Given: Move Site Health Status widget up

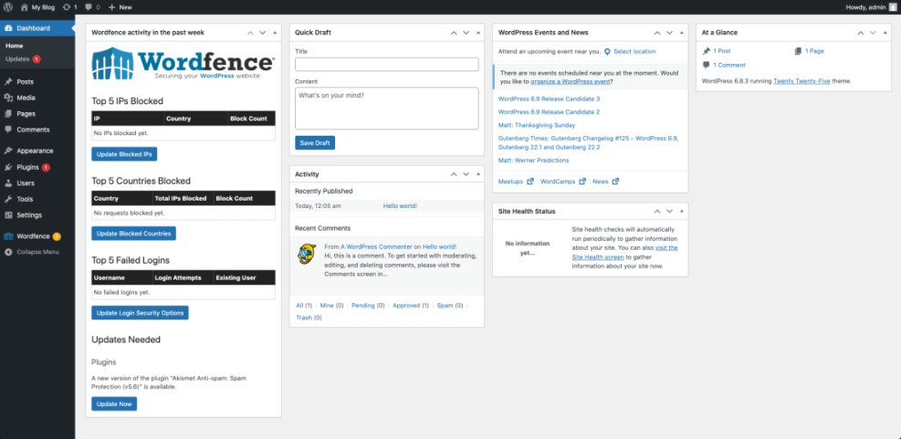Looking at the screenshot, I should pos(657,212).
